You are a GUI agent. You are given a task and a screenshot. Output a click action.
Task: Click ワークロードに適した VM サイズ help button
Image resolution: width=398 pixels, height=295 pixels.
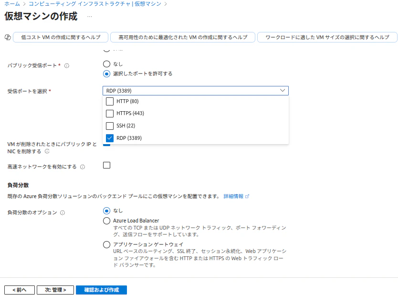tap(327, 37)
